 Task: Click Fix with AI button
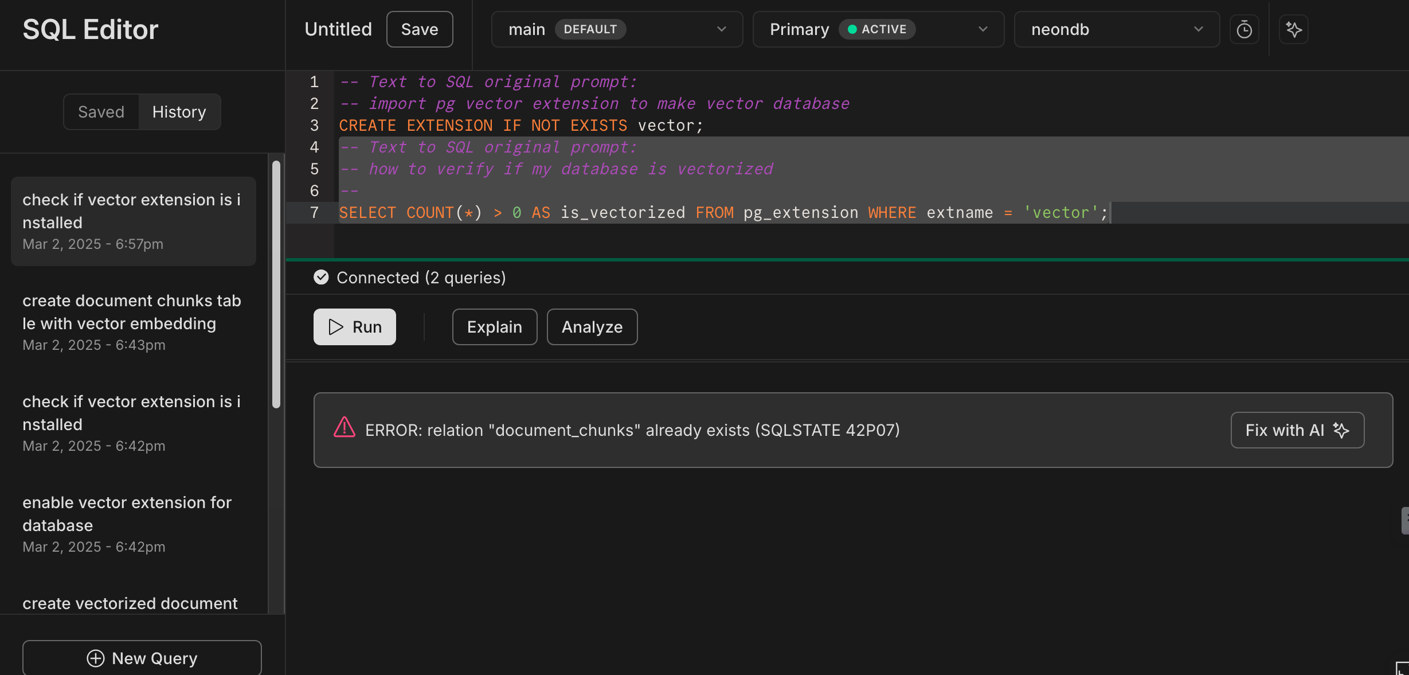1297,430
